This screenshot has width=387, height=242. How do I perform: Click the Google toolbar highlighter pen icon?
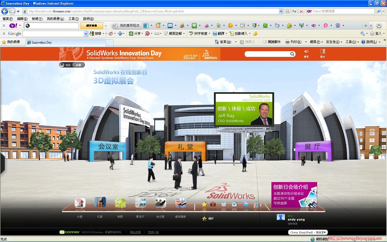(255, 34)
